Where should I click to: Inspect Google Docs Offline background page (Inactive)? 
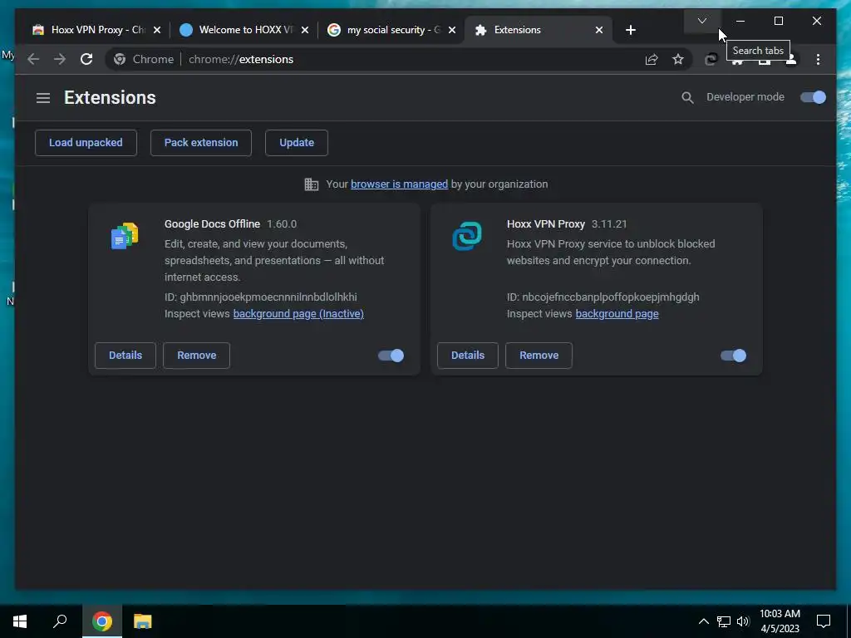click(298, 313)
